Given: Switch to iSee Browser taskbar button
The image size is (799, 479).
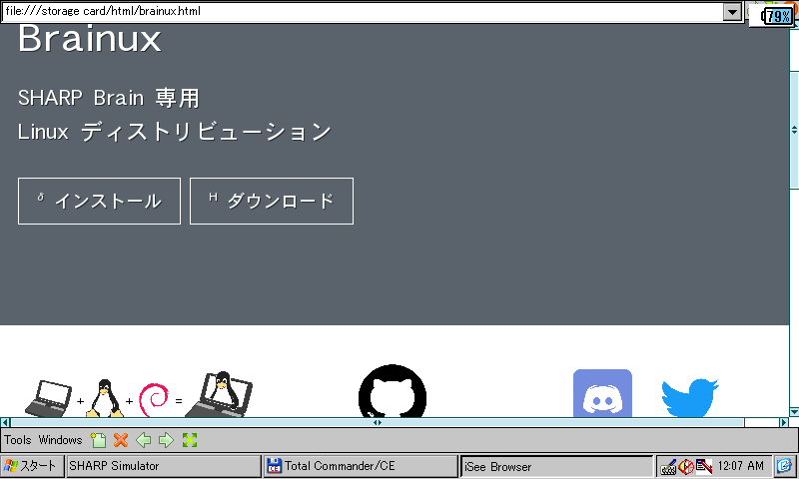Looking at the screenshot, I should [x=556, y=466].
